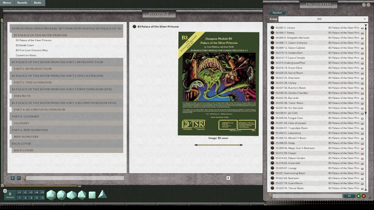Add +5 to the modifier

[42, 192]
